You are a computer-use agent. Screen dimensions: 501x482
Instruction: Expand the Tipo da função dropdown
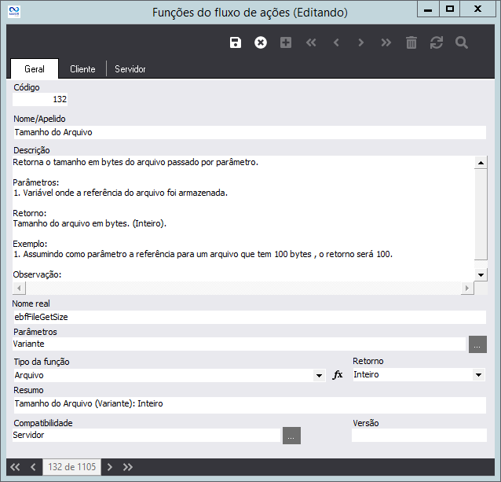pyautogui.click(x=320, y=376)
